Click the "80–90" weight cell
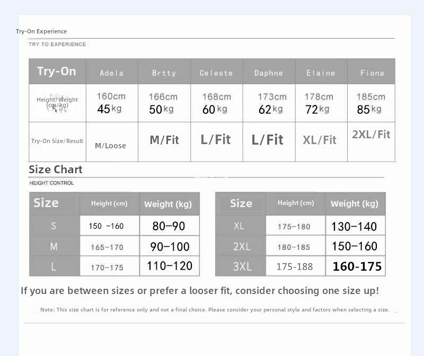The width and height of the screenshot is (424, 356). [169, 226]
